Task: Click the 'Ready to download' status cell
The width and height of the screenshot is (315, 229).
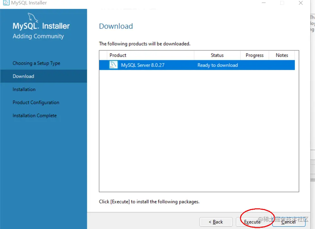Action: [217, 65]
